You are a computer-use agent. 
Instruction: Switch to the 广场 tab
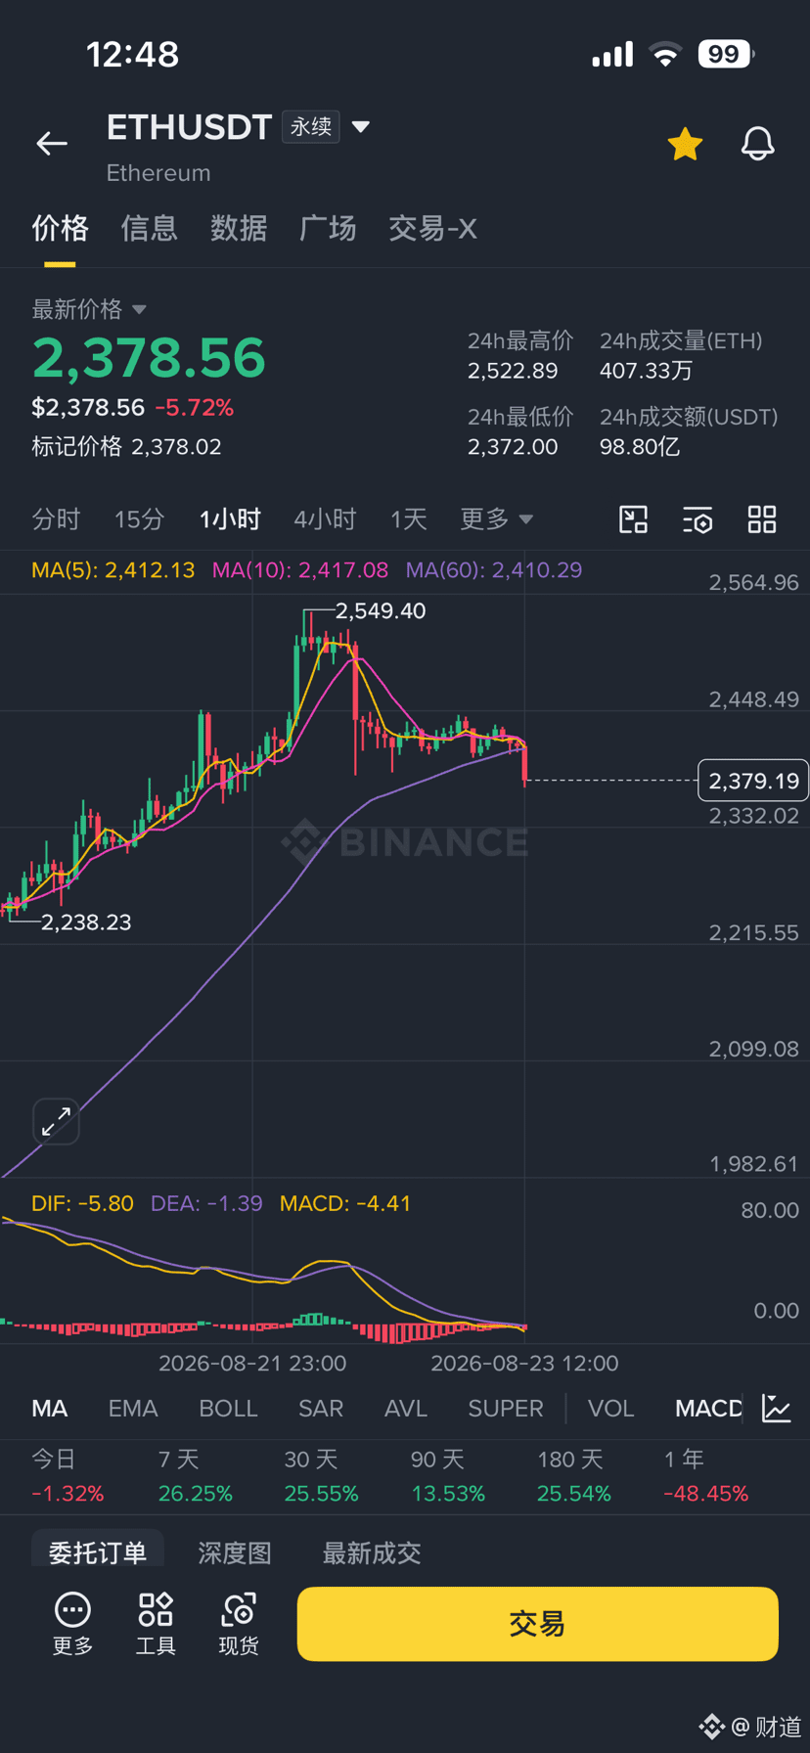(328, 228)
